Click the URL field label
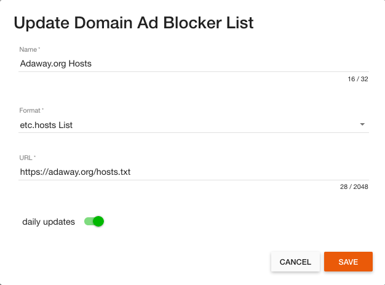Viewport: 385px width, 285px height. pyautogui.click(x=27, y=158)
